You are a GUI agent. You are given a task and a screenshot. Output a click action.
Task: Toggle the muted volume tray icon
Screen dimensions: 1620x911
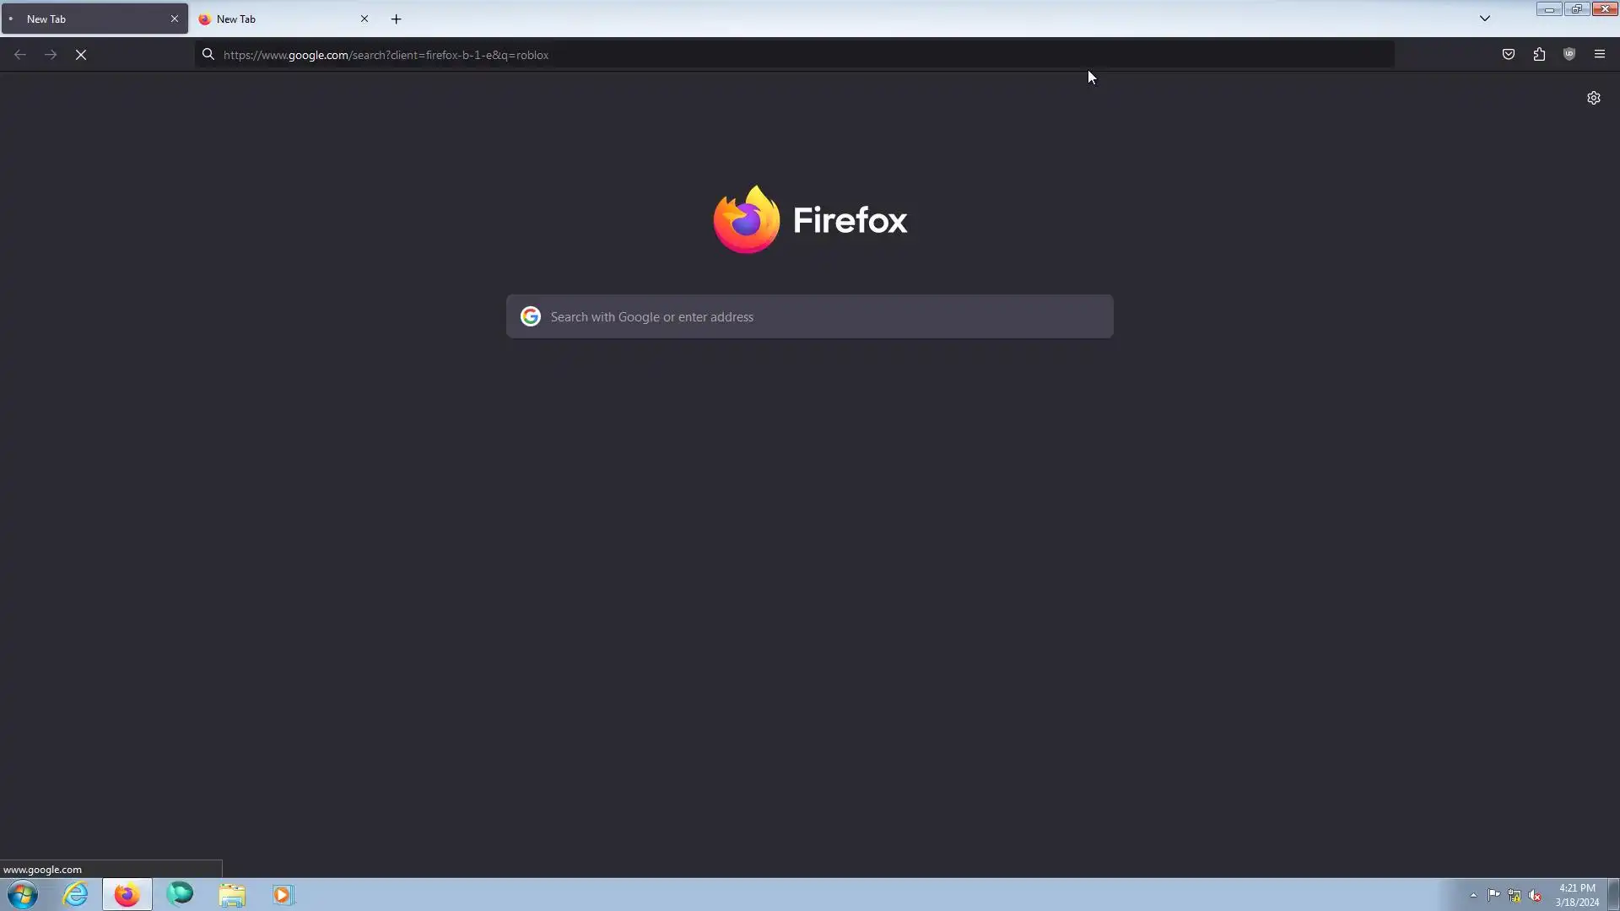[x=1535, y=896]
